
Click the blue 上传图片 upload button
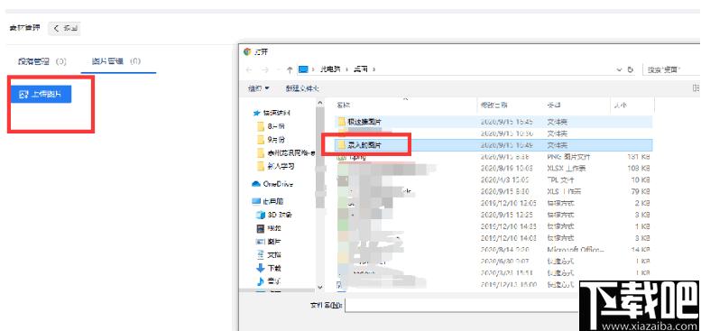point(42,95)
